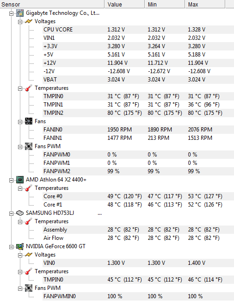Image resolution: width=234 pixels, height=307 pixels.
Task: Click the Gigabyte motherboard icon
Action: pos(20,13)
